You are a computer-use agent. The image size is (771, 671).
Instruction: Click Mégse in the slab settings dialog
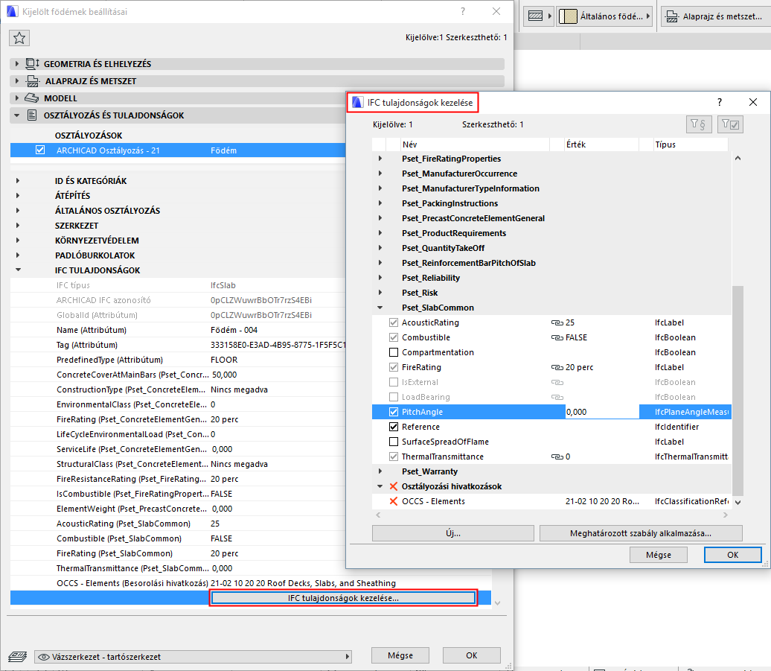(x=400, y=655)
